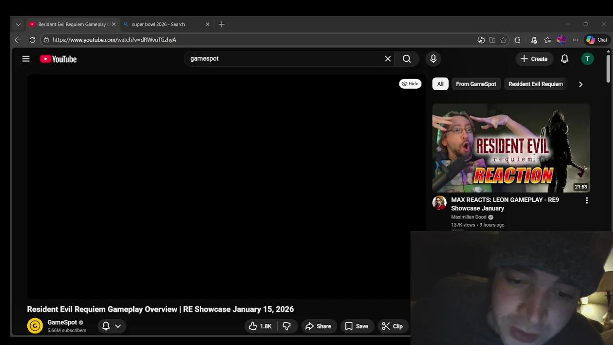
Task: View site information lock icon
Action: (x=46, y=40)
